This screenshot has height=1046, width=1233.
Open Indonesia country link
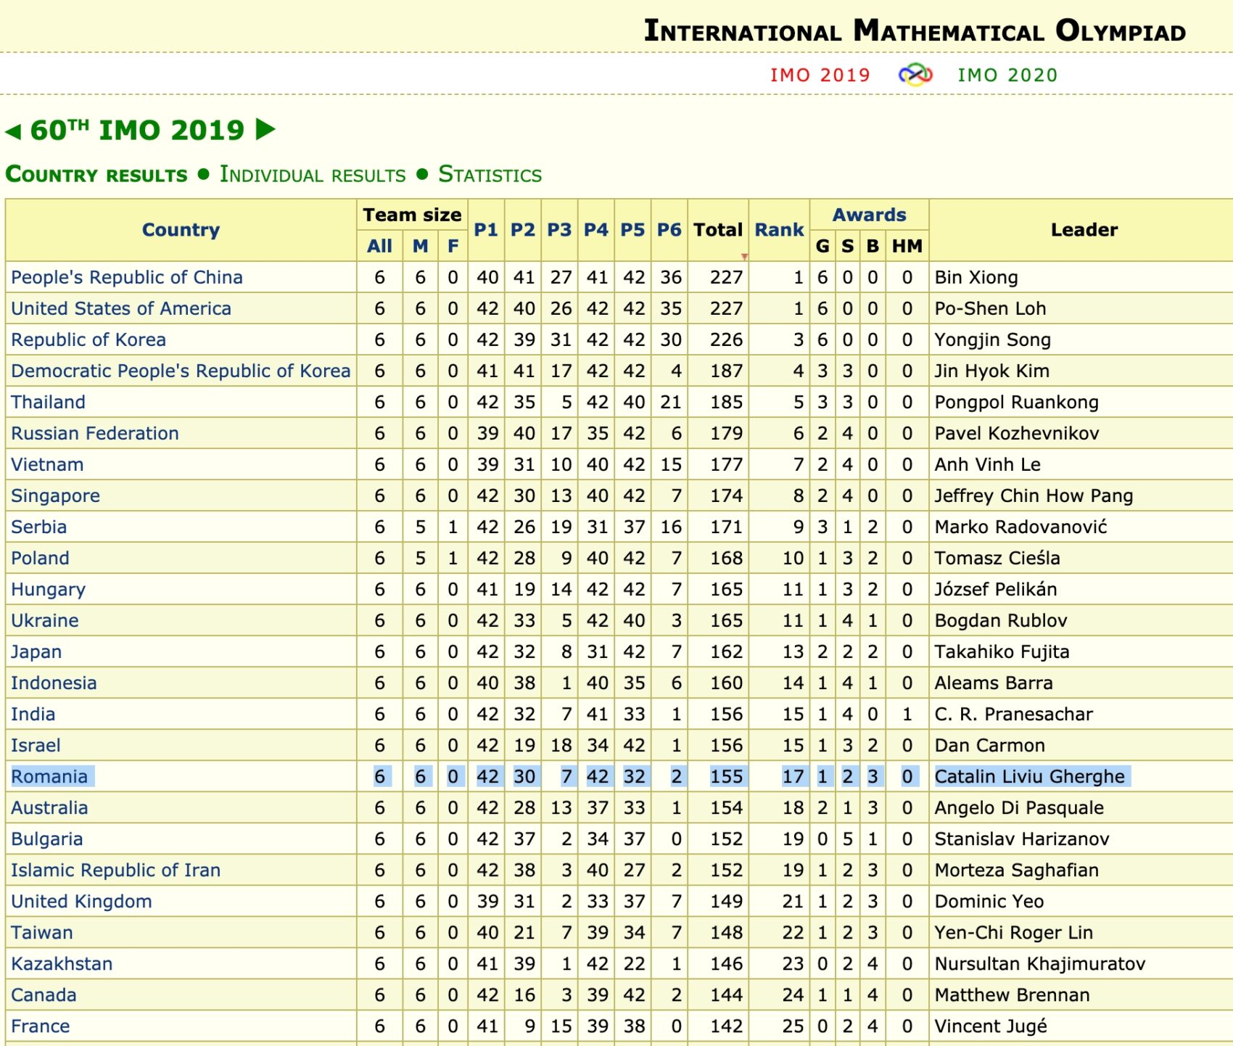54,683
